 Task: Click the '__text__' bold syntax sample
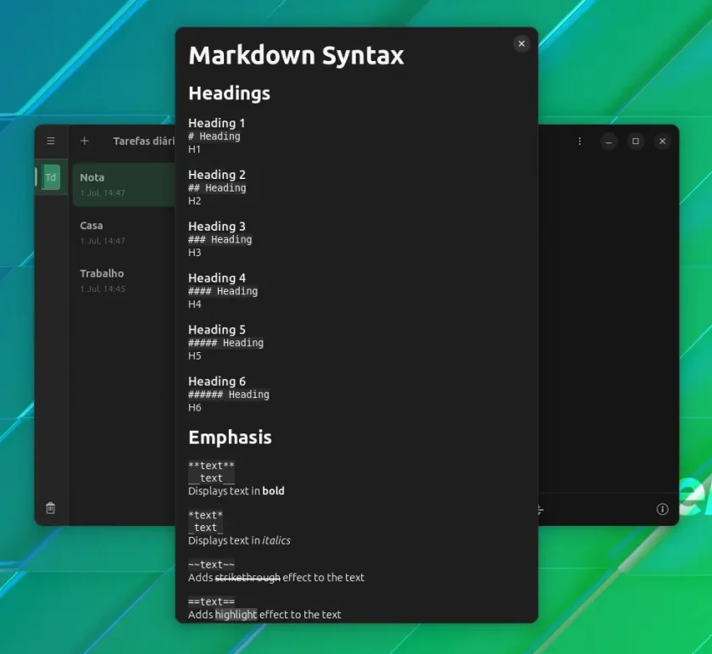(211, 478)
